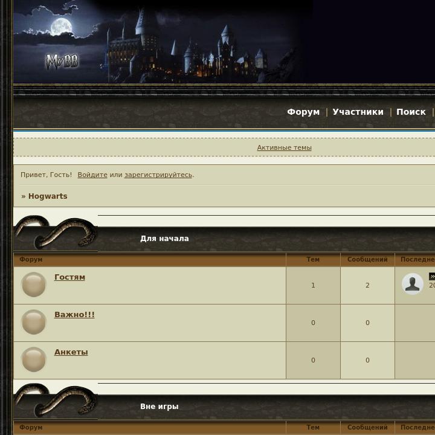Open the Hogwarts breadcrumb link
Viewport: 435px width, 435px height.
(x=48, y=196)
